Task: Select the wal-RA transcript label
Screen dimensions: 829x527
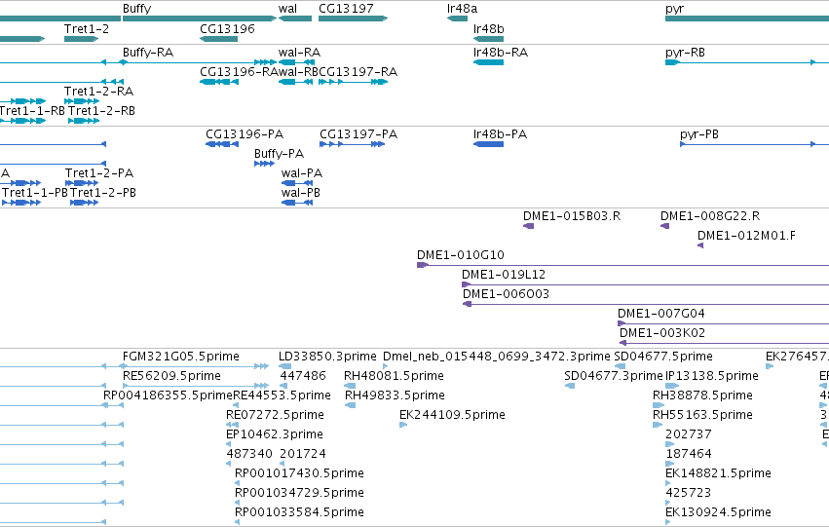Action: click(299, 53)
